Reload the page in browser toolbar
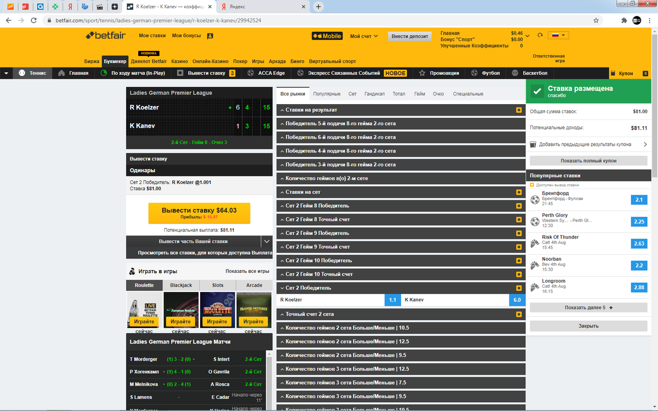 (34, 20)
